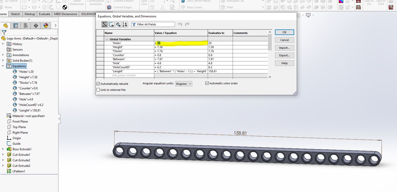Expand the History node in tree

(3, 44)
